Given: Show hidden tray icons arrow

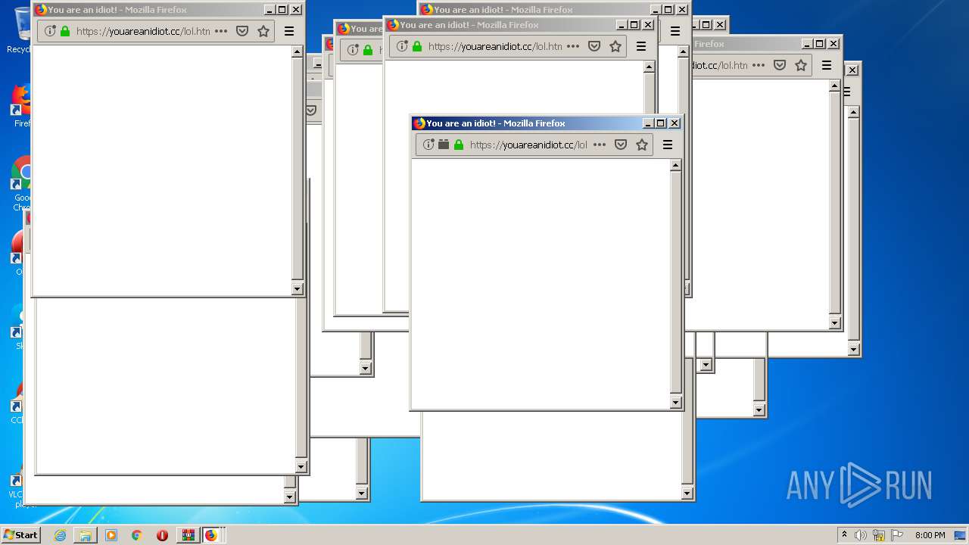Looking at the screenshot, I should pyautogui.click(x=845, y=534).
